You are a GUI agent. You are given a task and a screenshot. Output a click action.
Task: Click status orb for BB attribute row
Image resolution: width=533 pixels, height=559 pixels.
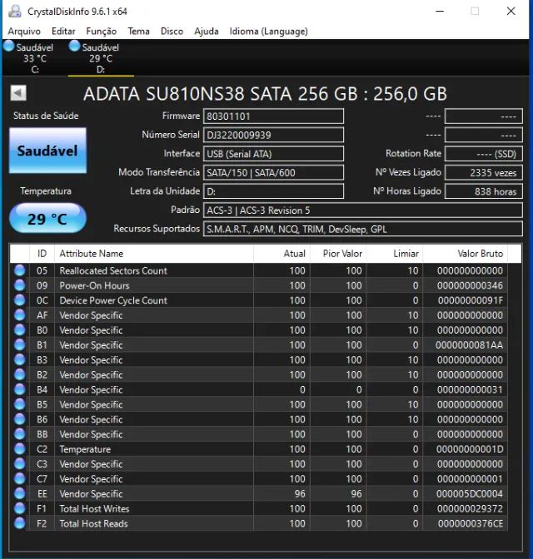tap(20, 434)
